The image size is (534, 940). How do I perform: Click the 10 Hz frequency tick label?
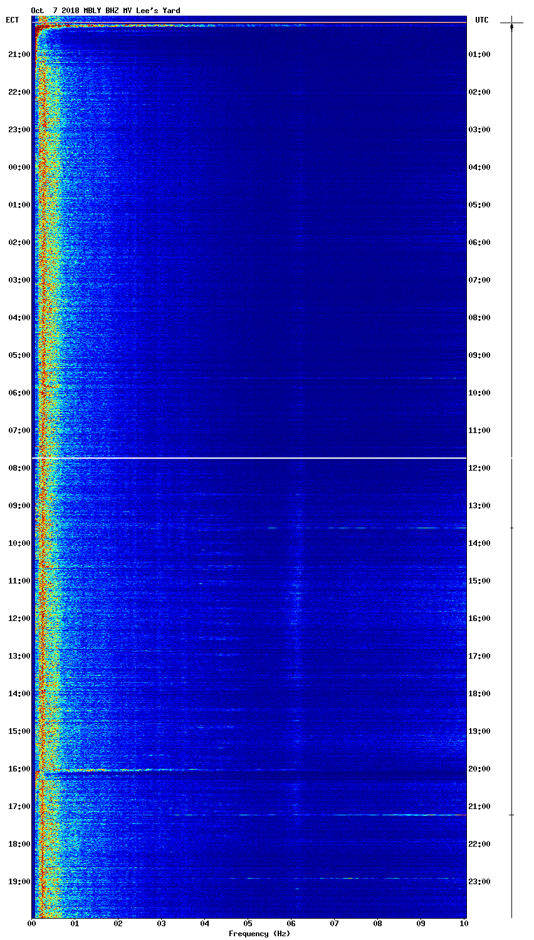click(x=464, y=924)
